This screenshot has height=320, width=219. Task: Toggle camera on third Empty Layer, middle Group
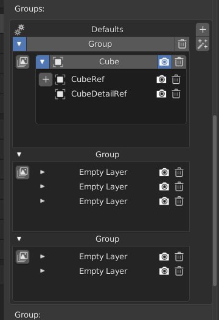pos(164,202)
